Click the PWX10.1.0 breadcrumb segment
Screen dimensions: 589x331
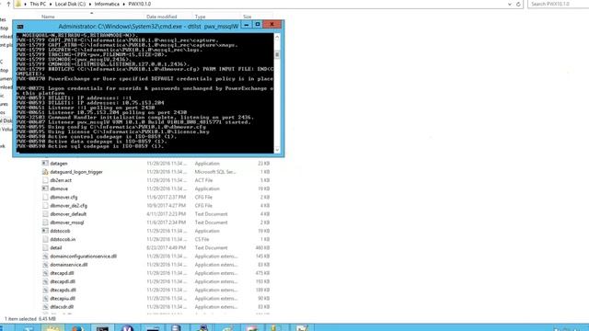[x=139, y=4]
